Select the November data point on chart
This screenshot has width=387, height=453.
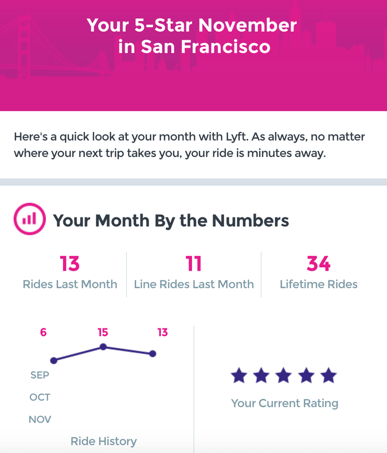pos(152,353)
